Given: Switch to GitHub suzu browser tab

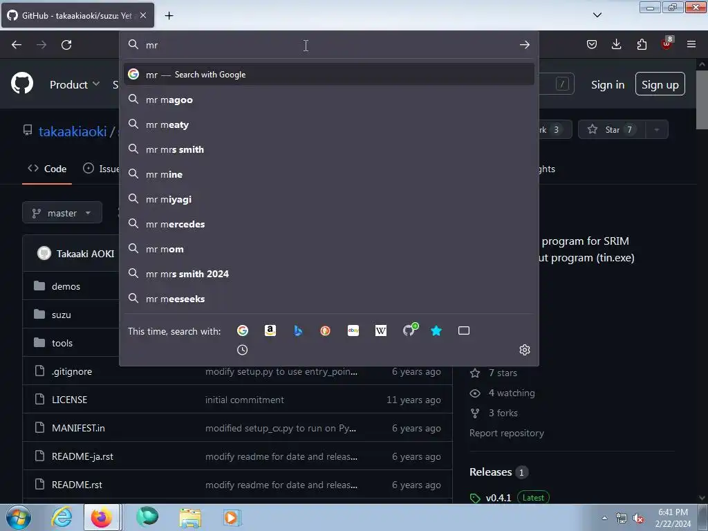Looking at the screenshot, I should [77, 15].
